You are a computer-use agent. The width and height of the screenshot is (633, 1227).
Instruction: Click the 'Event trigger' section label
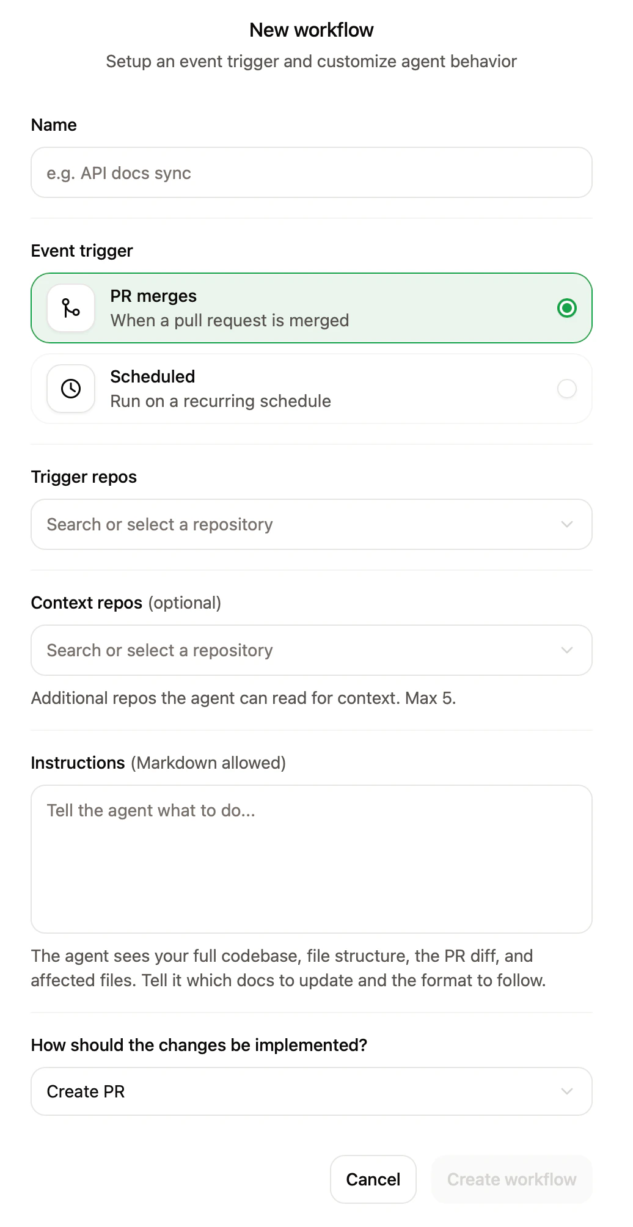tap(82, 251)
